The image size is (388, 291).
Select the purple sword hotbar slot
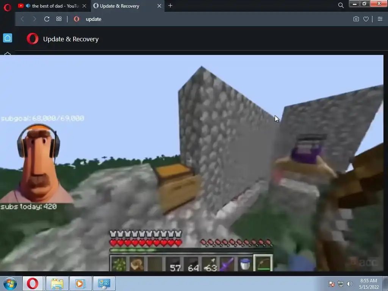[228, 264]
